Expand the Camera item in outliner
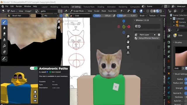The image size is (187, 105). point(174,22)
